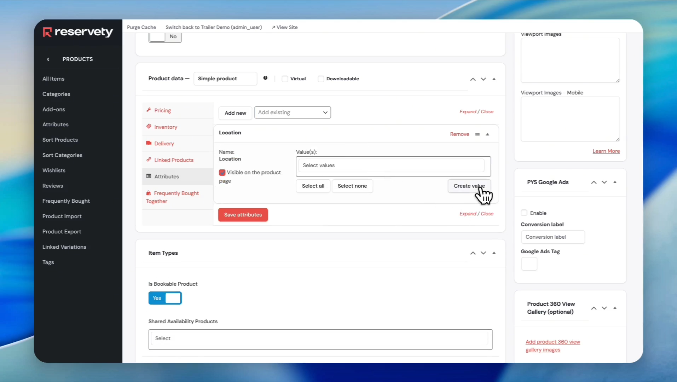
Task: Open Wishlists in the sidebar
Action: (x=54, y=170)
